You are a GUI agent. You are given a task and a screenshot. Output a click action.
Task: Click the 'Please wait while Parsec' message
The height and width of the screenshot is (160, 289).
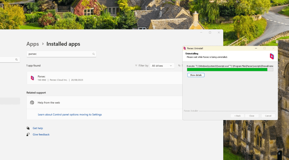207,57
